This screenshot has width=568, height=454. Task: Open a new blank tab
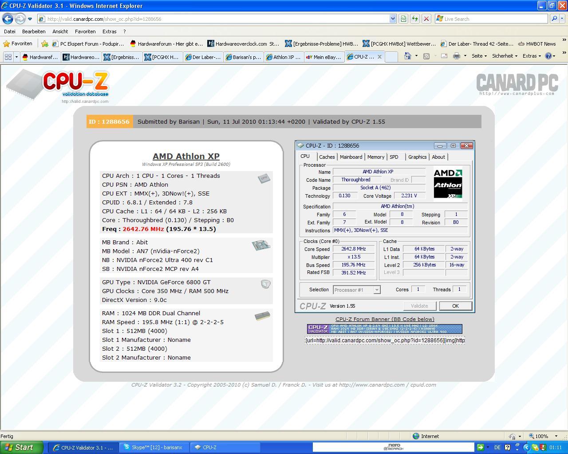coord(391,57)
